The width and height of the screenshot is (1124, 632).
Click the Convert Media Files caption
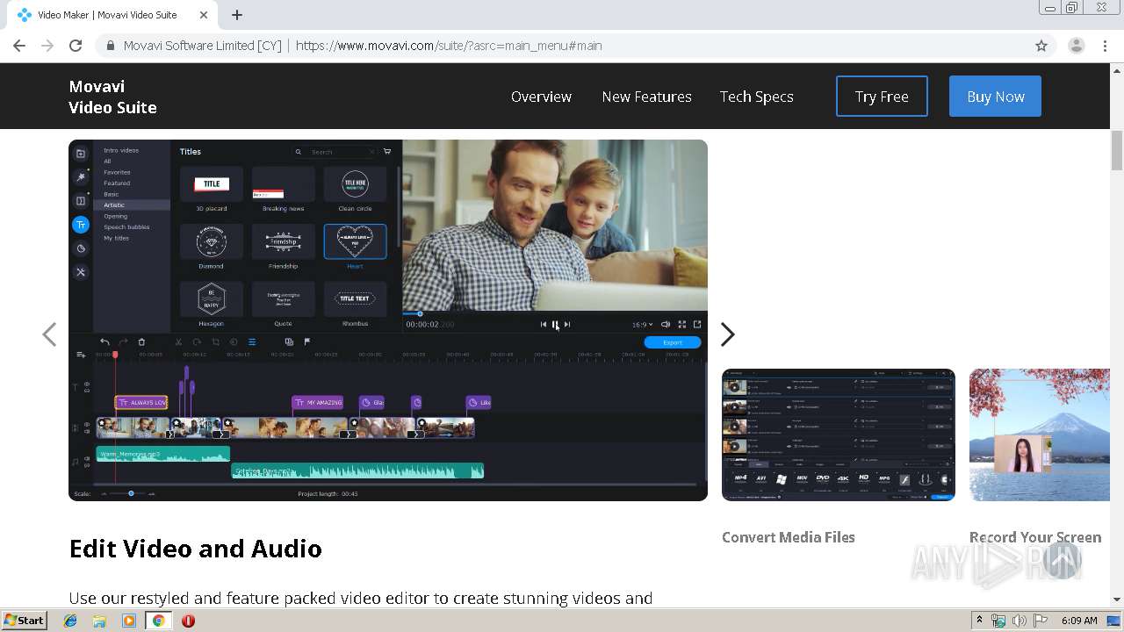click(788, 537)
